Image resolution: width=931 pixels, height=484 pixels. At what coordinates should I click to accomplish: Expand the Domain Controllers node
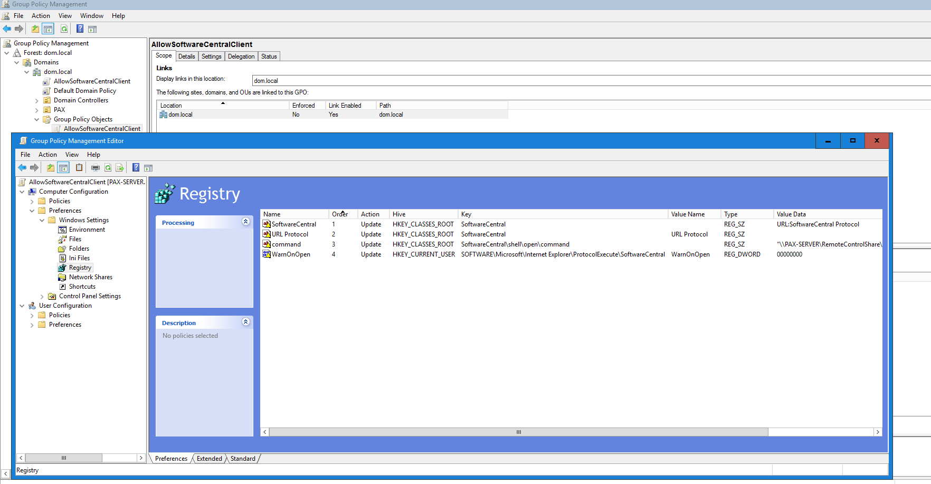coord(36,101)
